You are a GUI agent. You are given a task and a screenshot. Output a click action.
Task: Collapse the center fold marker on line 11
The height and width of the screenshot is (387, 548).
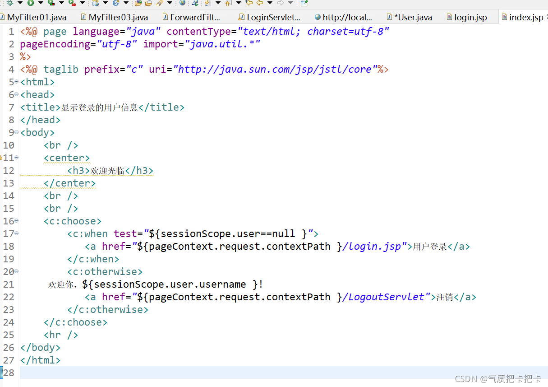17,158
